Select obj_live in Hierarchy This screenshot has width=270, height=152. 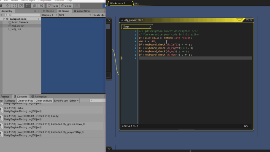[16, 29]
